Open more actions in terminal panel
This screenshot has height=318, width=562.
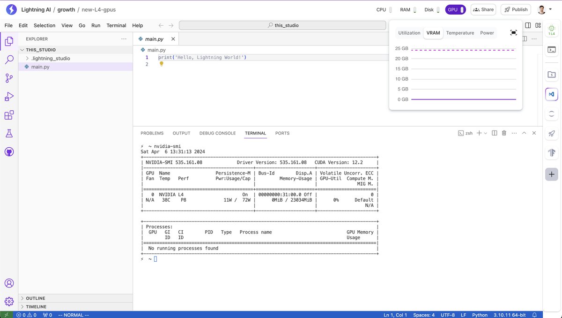[514, 133]
